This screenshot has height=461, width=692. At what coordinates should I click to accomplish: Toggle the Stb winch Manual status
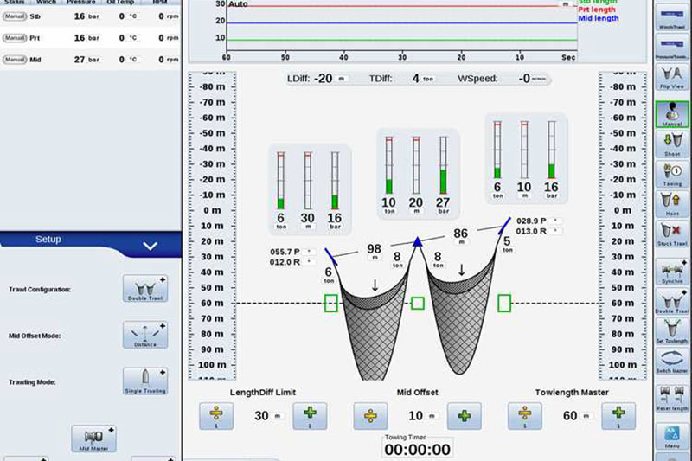pos(15,16)
